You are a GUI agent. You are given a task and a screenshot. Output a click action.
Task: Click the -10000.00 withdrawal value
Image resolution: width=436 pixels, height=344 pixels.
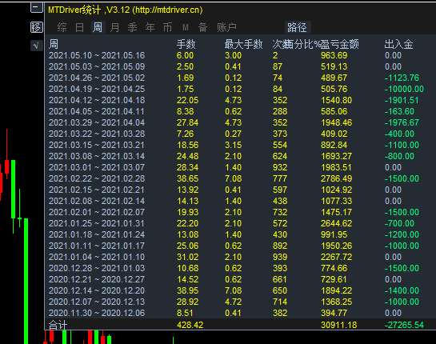(x=404, y=89)
